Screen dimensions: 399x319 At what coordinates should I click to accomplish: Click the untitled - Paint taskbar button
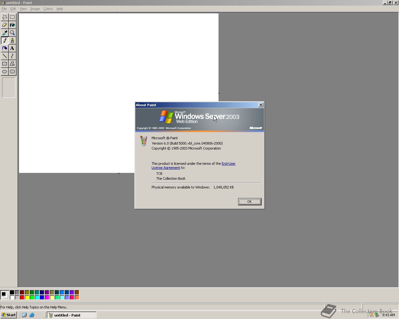coord(72,315)
